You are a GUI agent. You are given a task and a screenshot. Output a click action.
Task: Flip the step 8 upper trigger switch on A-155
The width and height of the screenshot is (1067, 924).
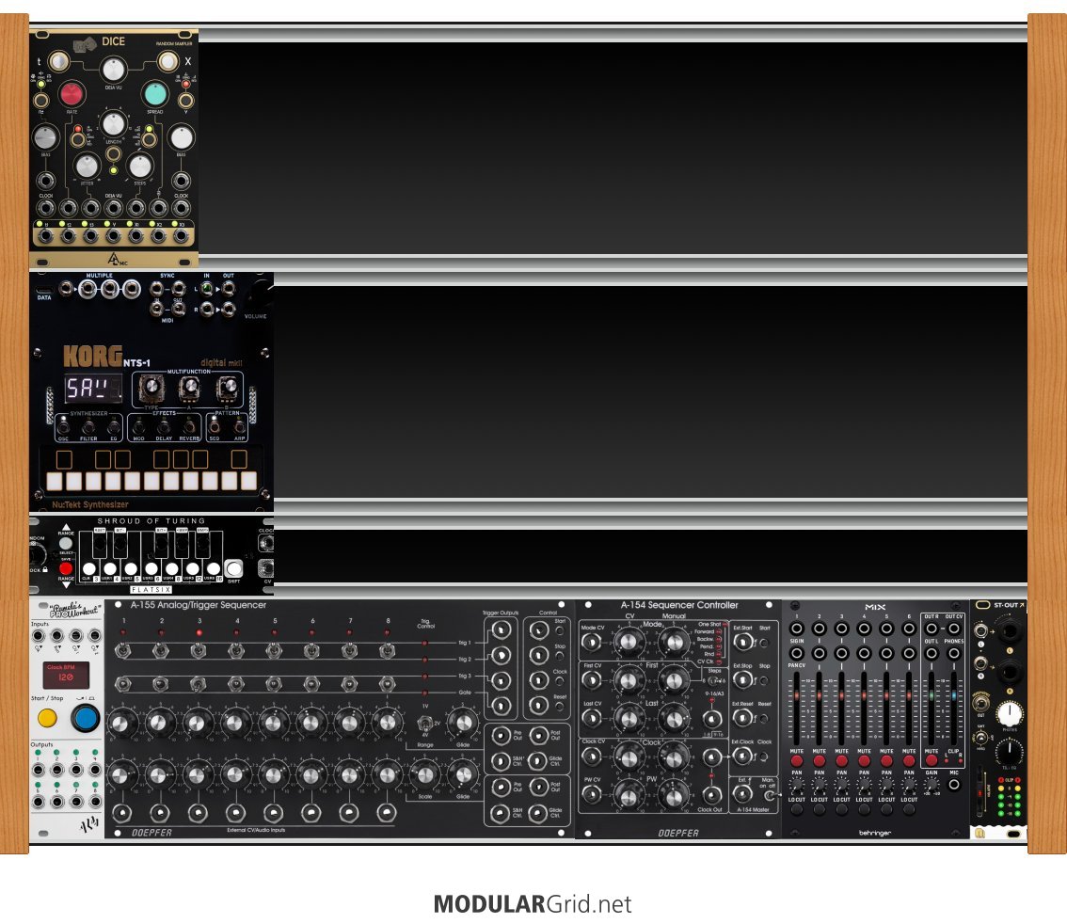pyautogui.click(x=388, y=650)
